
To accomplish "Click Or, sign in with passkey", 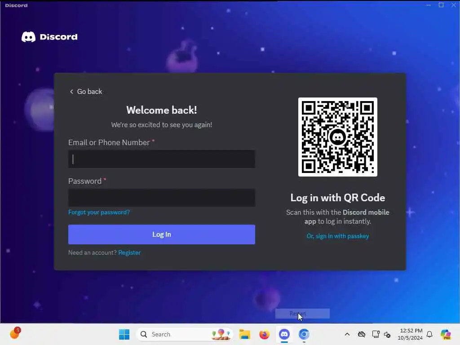I will (338, 236).
